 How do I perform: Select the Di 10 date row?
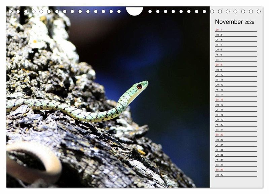[236, 74]
